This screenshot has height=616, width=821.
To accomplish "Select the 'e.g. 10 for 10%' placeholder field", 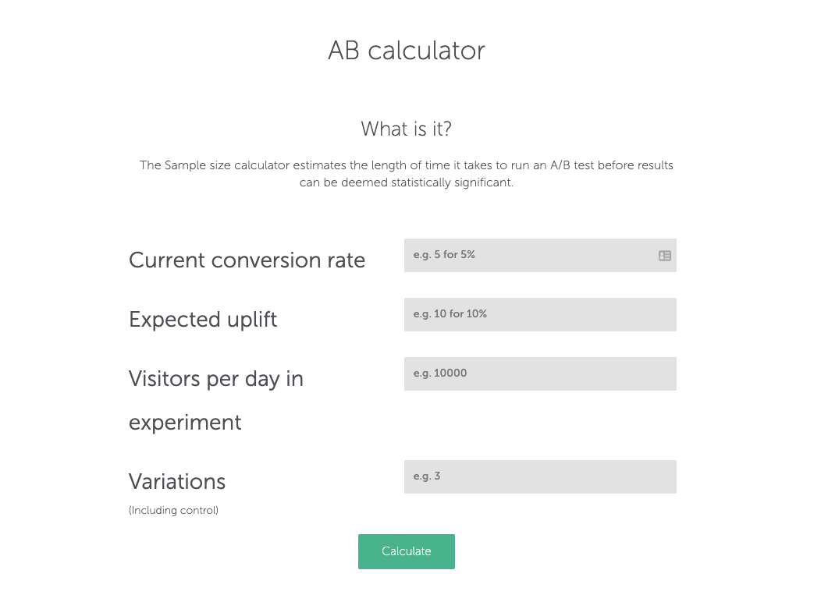I will click(540, 314).
